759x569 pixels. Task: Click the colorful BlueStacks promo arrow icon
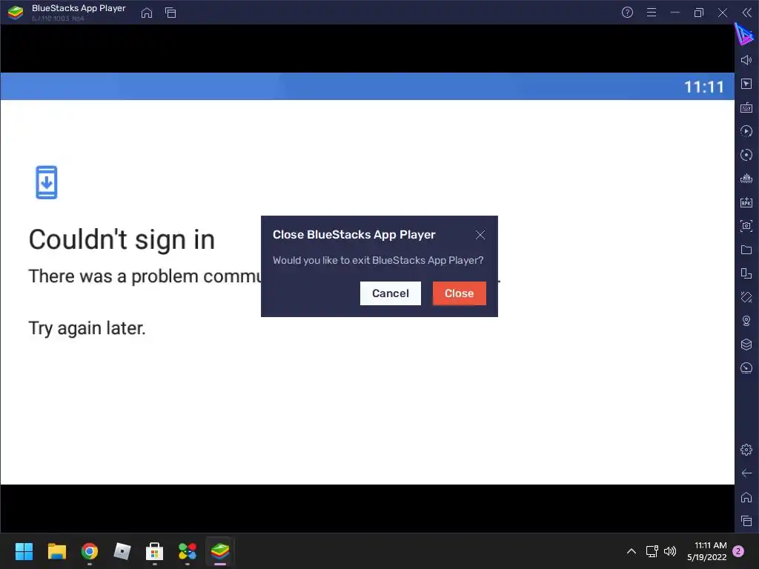click(744, 35)
